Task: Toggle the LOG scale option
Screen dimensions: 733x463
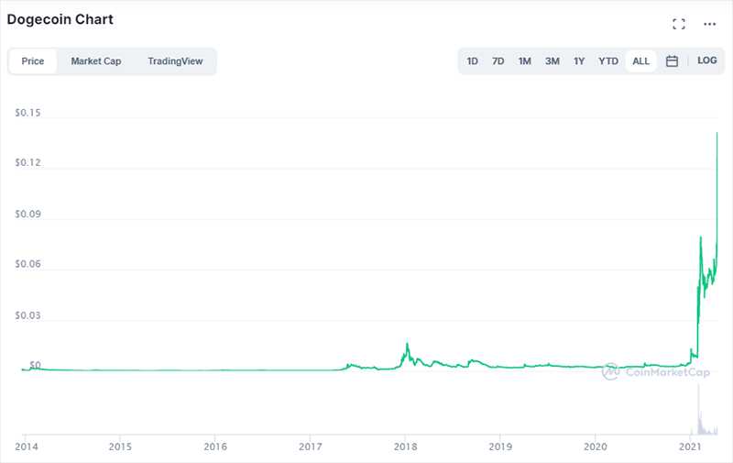Action: [706, 61]
